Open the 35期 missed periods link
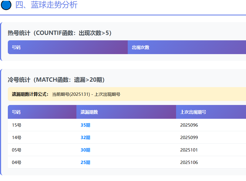Screen dimensions: 246x181 [x=85, y=125]
